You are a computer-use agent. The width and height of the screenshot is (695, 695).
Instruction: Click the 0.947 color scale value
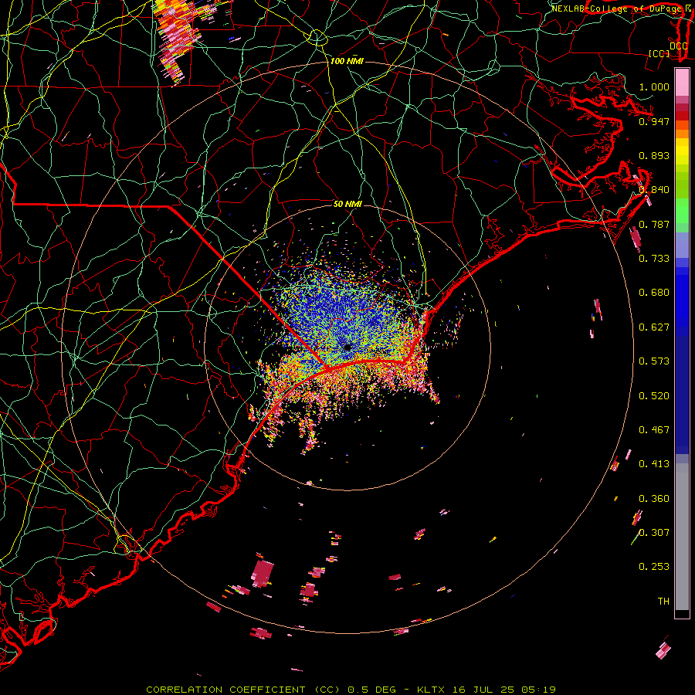[654, 121]
